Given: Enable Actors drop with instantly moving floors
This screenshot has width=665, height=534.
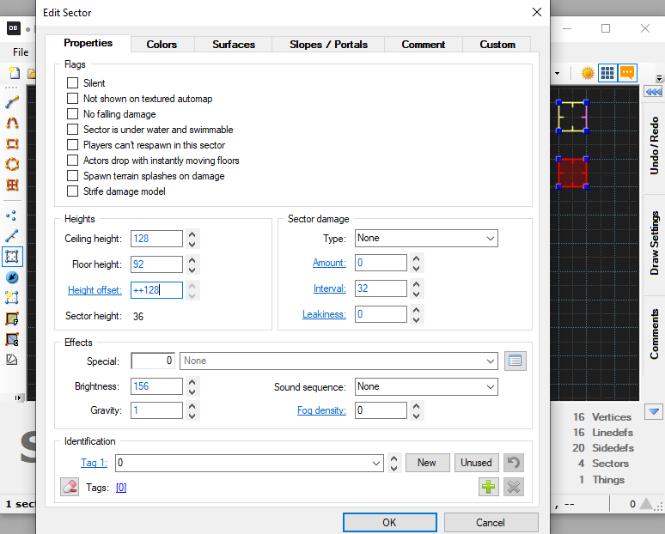Looking at the screenshot, I should point(72,161).
